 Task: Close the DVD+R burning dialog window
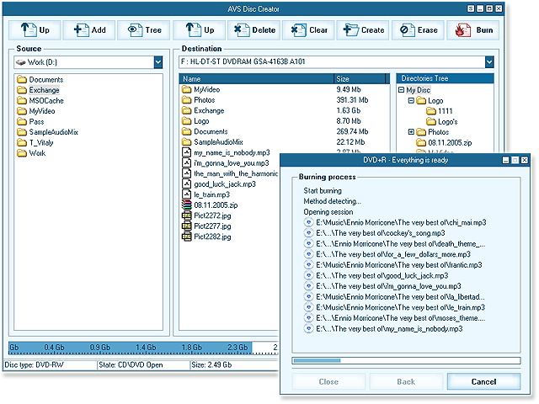point(524,160)
